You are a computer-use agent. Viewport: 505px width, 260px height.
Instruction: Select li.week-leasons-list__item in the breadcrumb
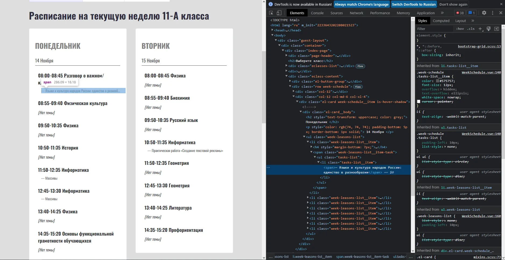[x=312, y=257]
